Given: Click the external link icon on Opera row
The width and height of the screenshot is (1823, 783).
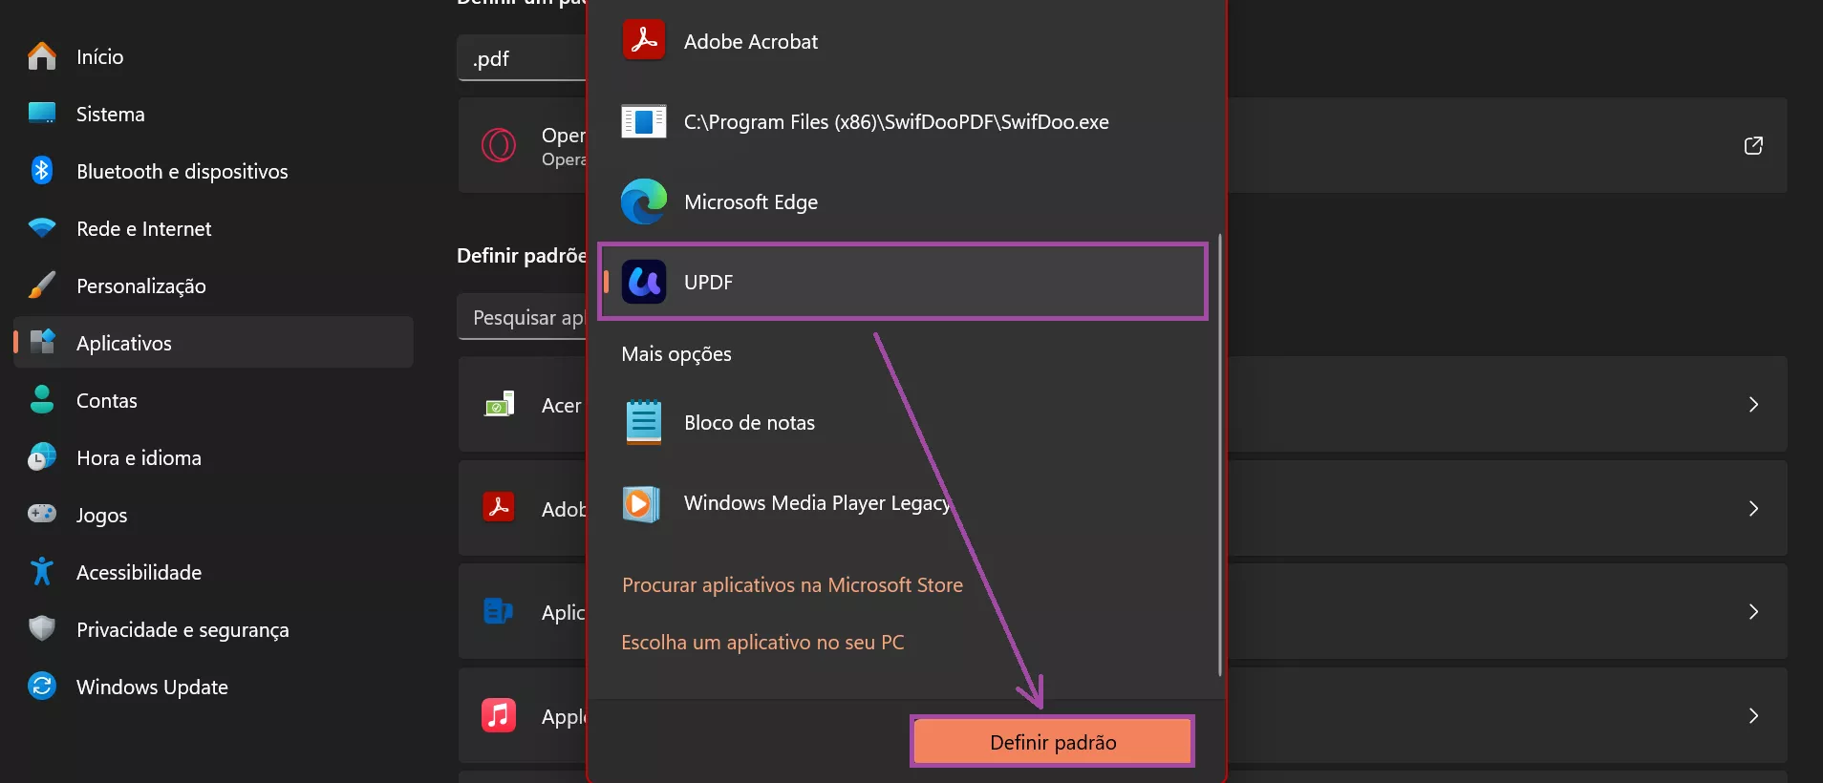Looking at the screenshot, I should tap(1753, 145).
